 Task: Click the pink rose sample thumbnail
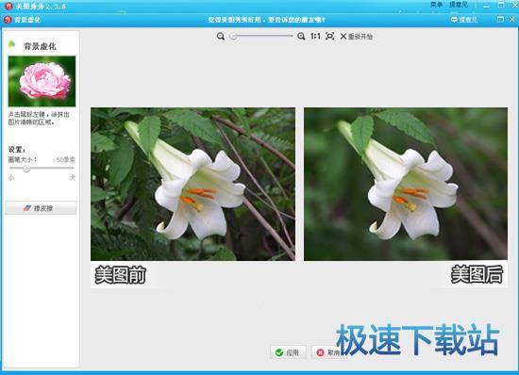tap(42, 81)
